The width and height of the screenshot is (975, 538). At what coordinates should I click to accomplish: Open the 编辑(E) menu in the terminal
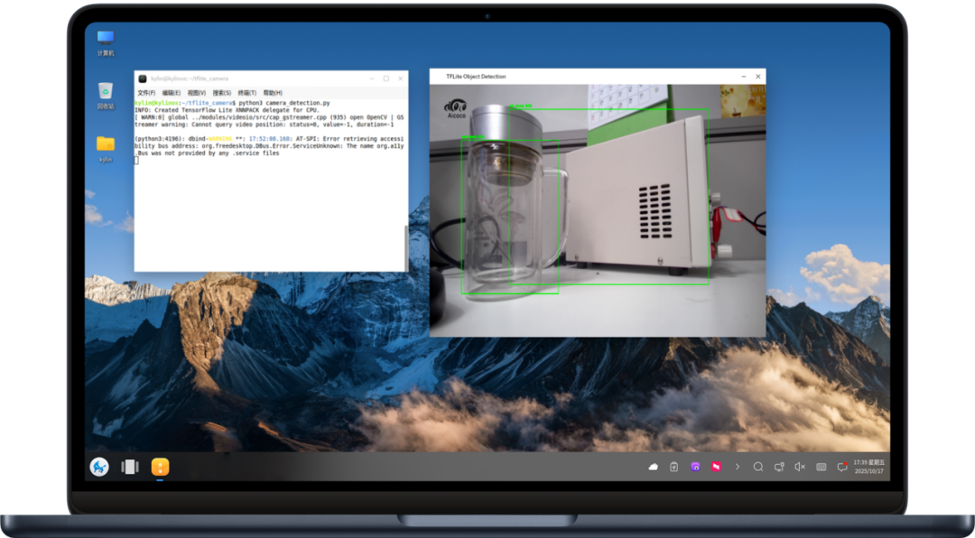[172, 93]
